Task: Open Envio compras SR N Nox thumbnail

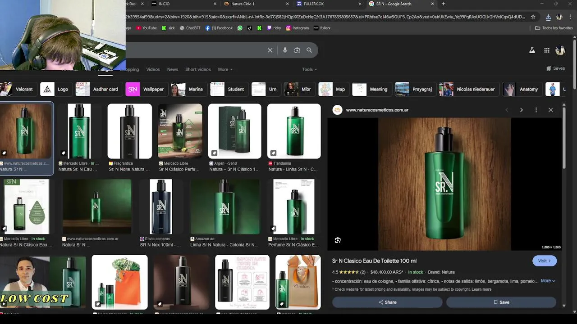Action: pos(161,207)
